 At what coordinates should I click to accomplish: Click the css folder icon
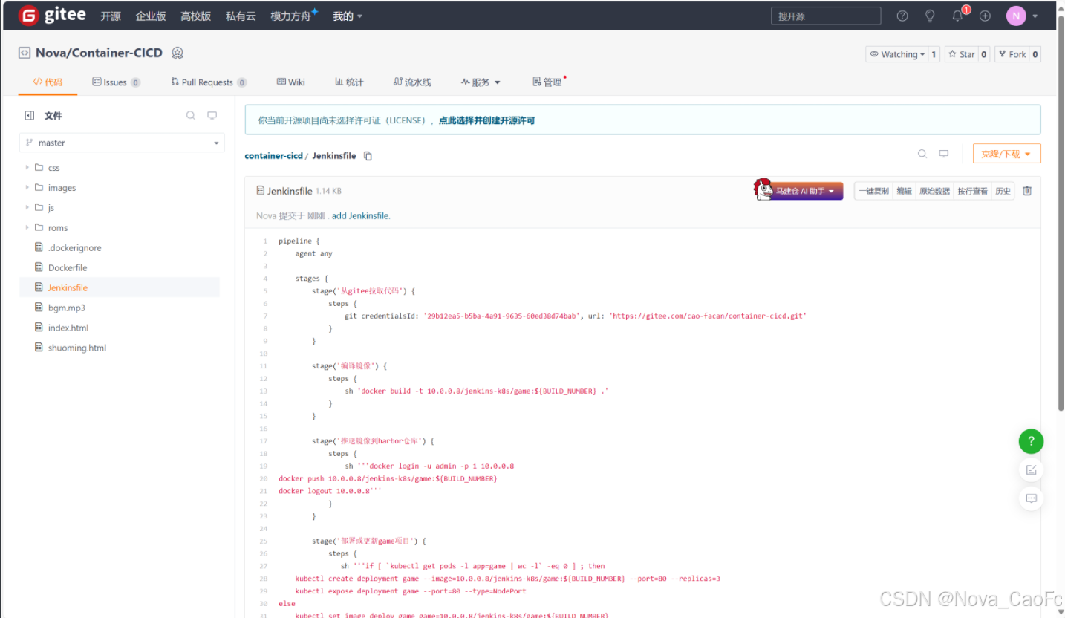point(39,167)
